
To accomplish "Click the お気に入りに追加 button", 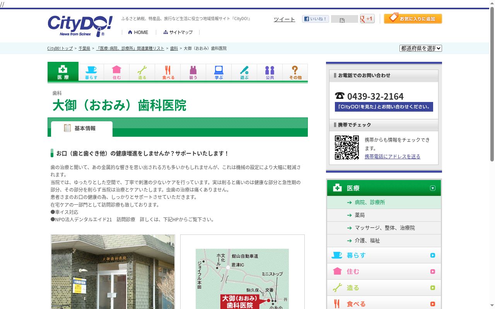I will tap(413, 18).
